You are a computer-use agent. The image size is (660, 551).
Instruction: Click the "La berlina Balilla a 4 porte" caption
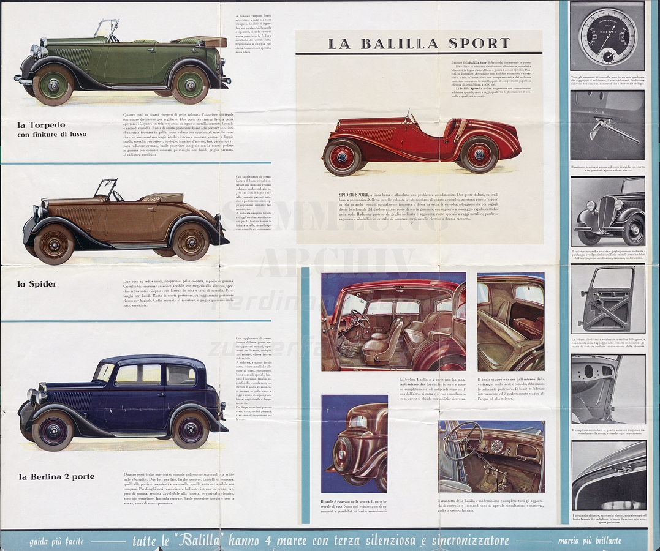[x=433, y=389]
